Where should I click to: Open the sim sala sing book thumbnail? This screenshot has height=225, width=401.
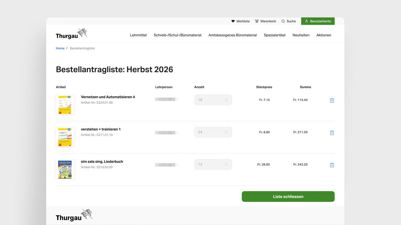[x=65, y=169]
